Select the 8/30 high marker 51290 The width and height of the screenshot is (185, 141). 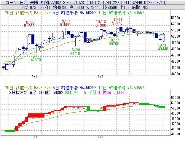pos(30,26)
